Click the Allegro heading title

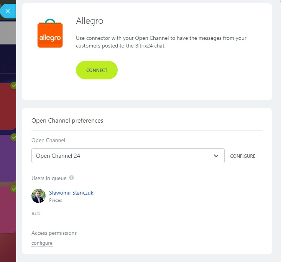[90, 21]
